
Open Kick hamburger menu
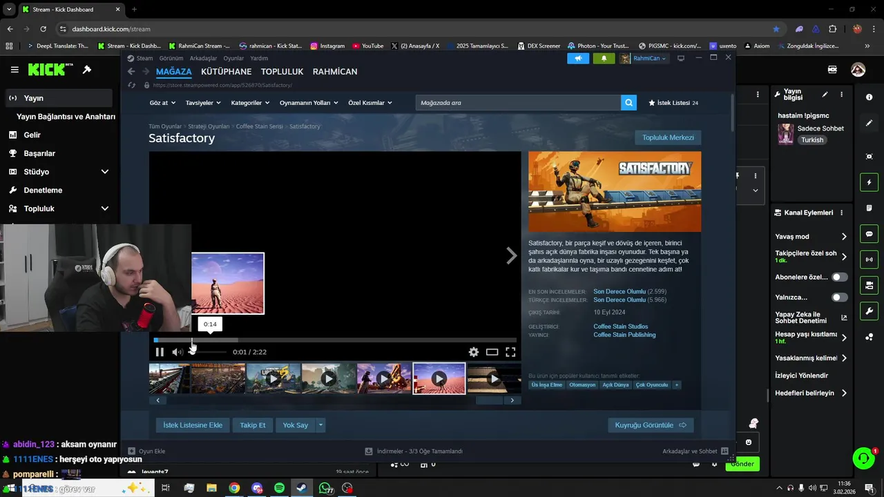coord(15,70)
